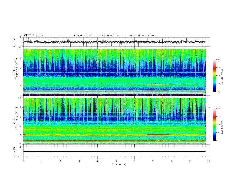Click the ch.3 flat waveform trace

pos(114,151)
